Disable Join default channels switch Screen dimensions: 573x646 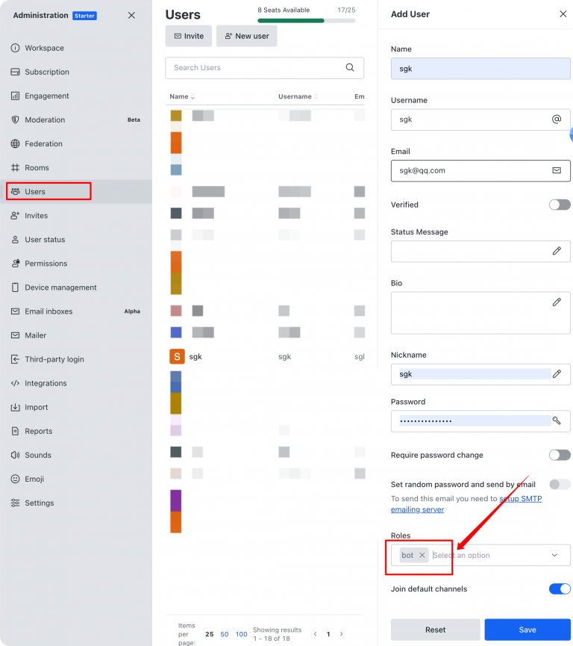click(560, 589)
